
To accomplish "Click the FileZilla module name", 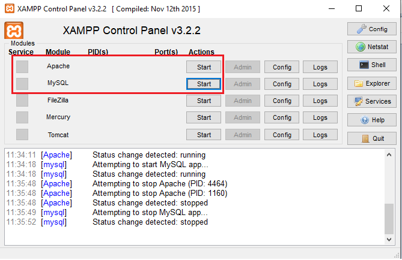I will 58,100.
